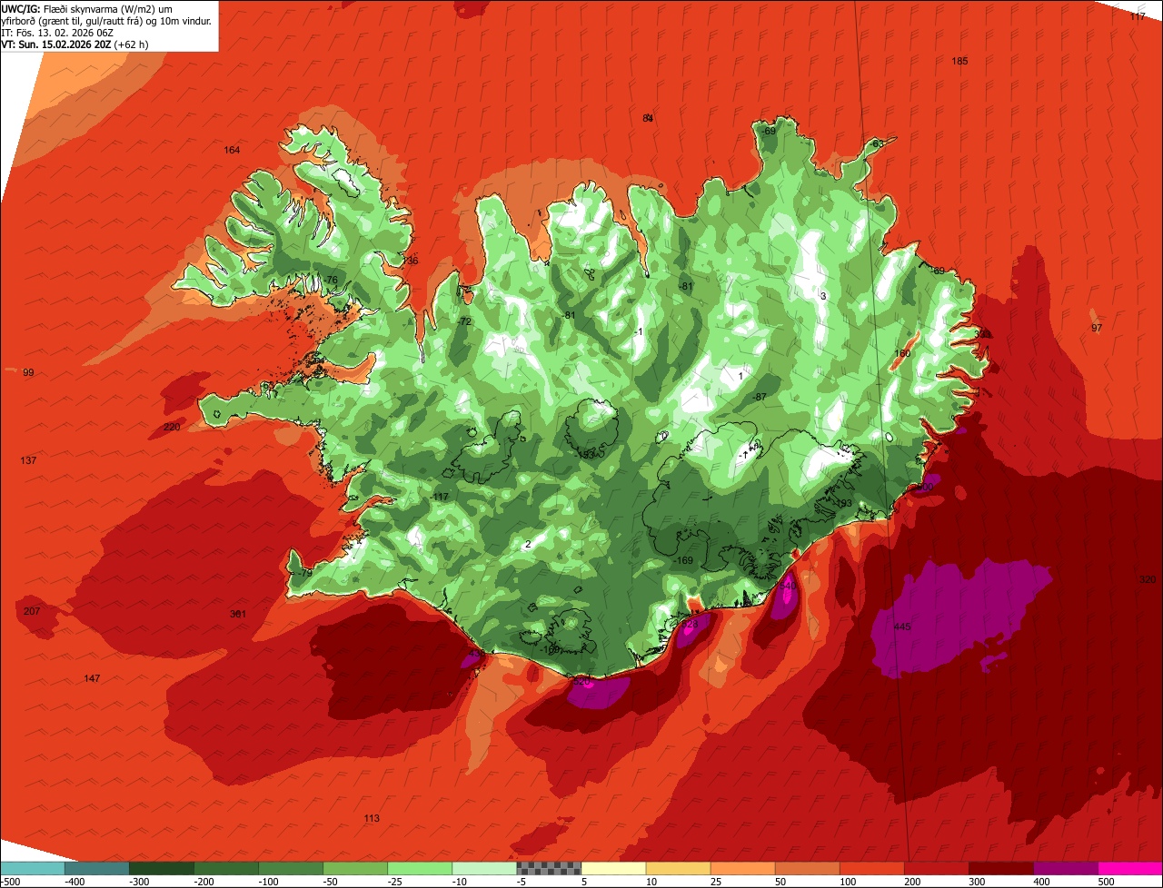
Task: Click the "137" value in western sea
Action: 28,461
